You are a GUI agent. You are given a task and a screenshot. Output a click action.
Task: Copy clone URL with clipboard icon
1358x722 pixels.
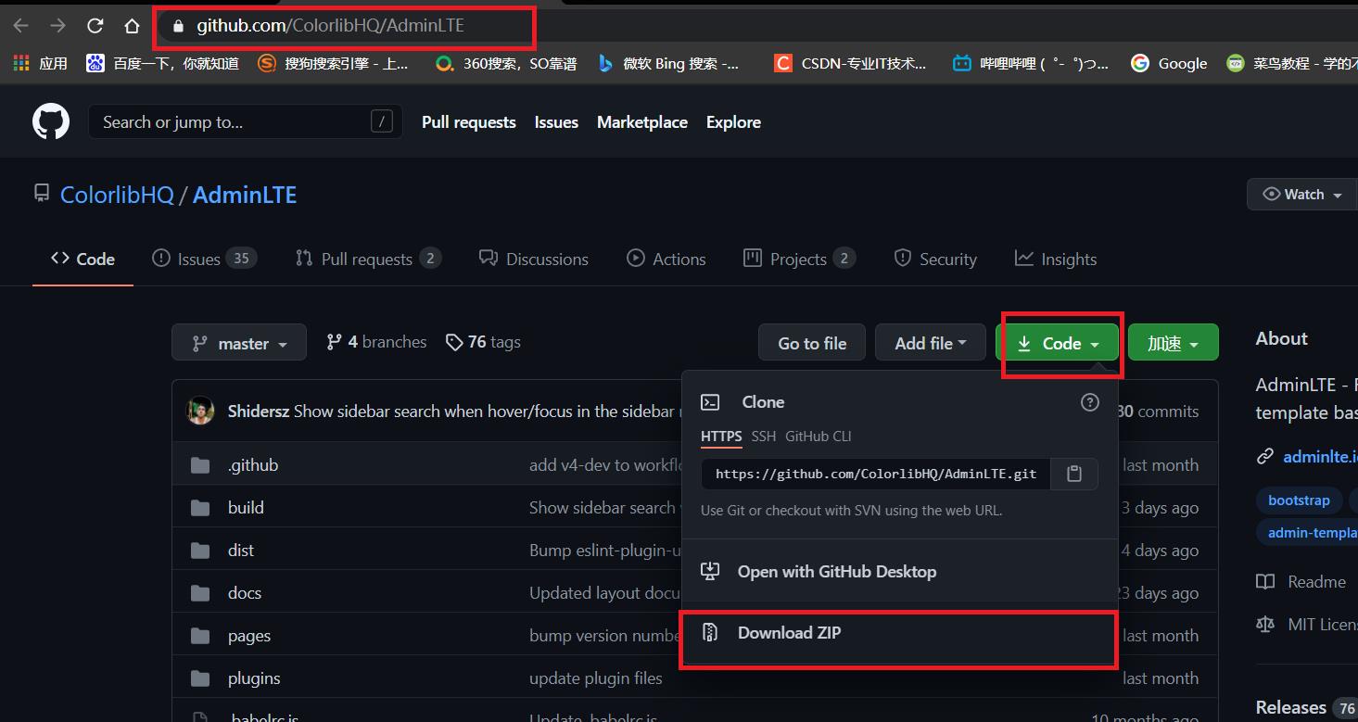pyautogui.click(x=1074, y=474)
